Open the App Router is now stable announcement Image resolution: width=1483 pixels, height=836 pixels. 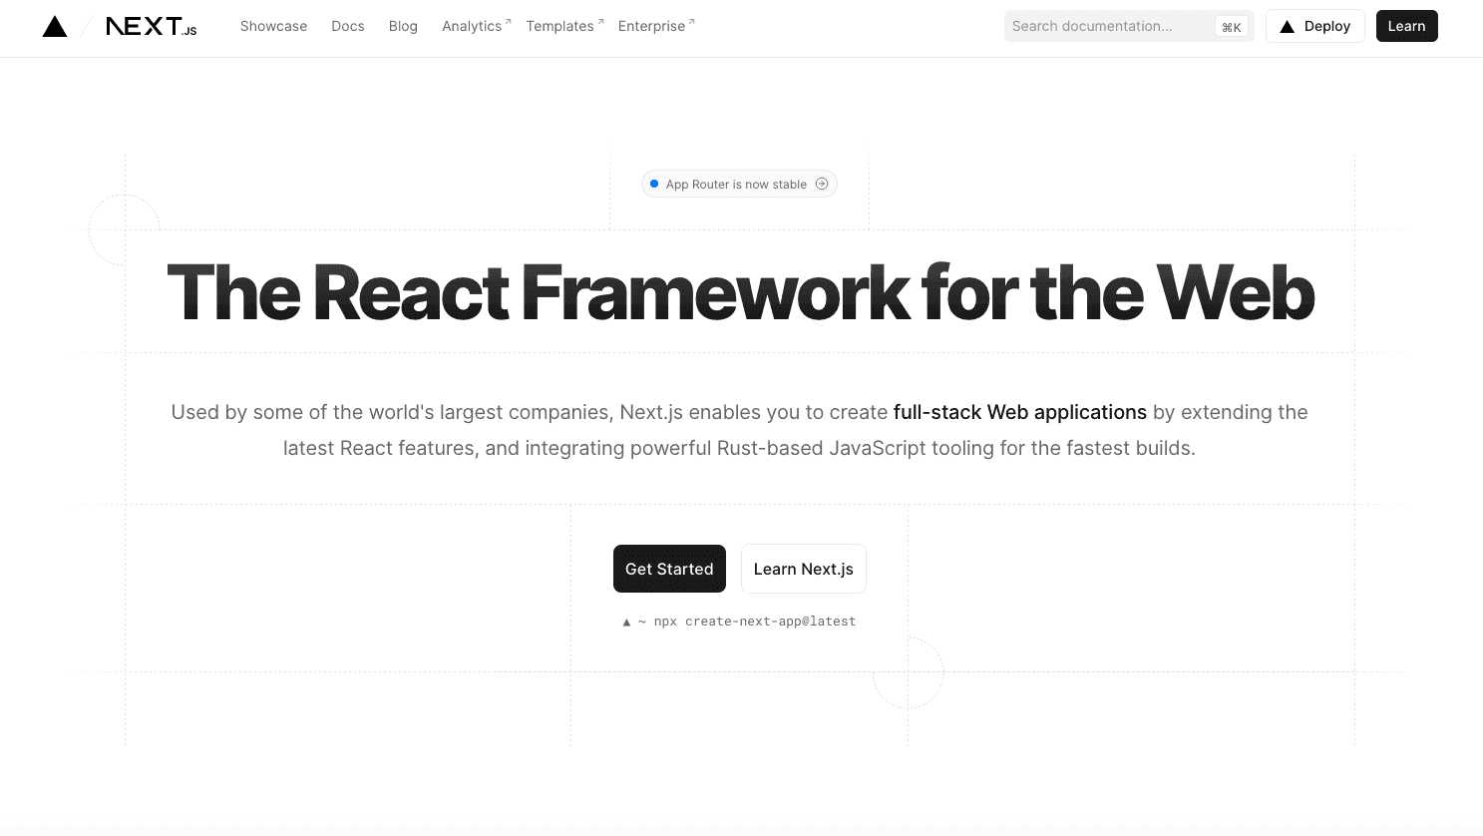pyautogui.click(x=738, y=184)
